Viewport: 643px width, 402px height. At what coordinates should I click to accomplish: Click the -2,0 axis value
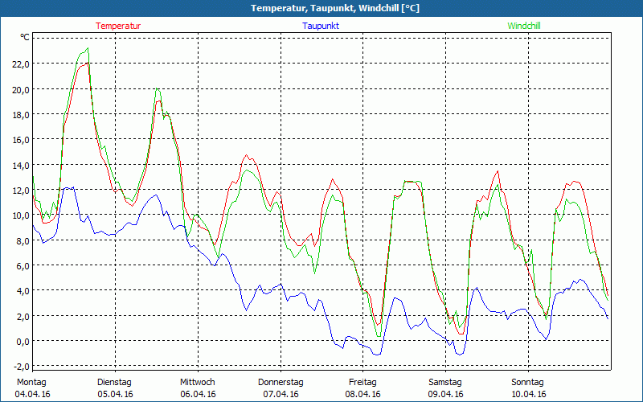point(22,367)
